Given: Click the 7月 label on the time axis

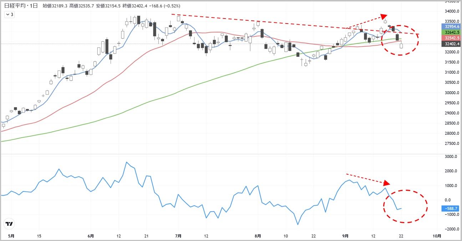Looking at the screenshot, I should (178, 236).
